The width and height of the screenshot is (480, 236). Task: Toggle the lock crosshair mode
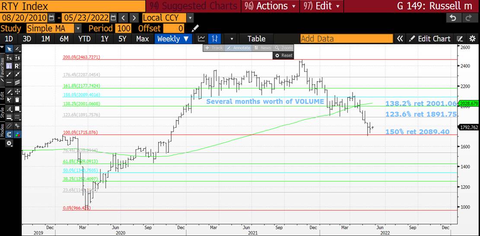[x=17, y=126]
